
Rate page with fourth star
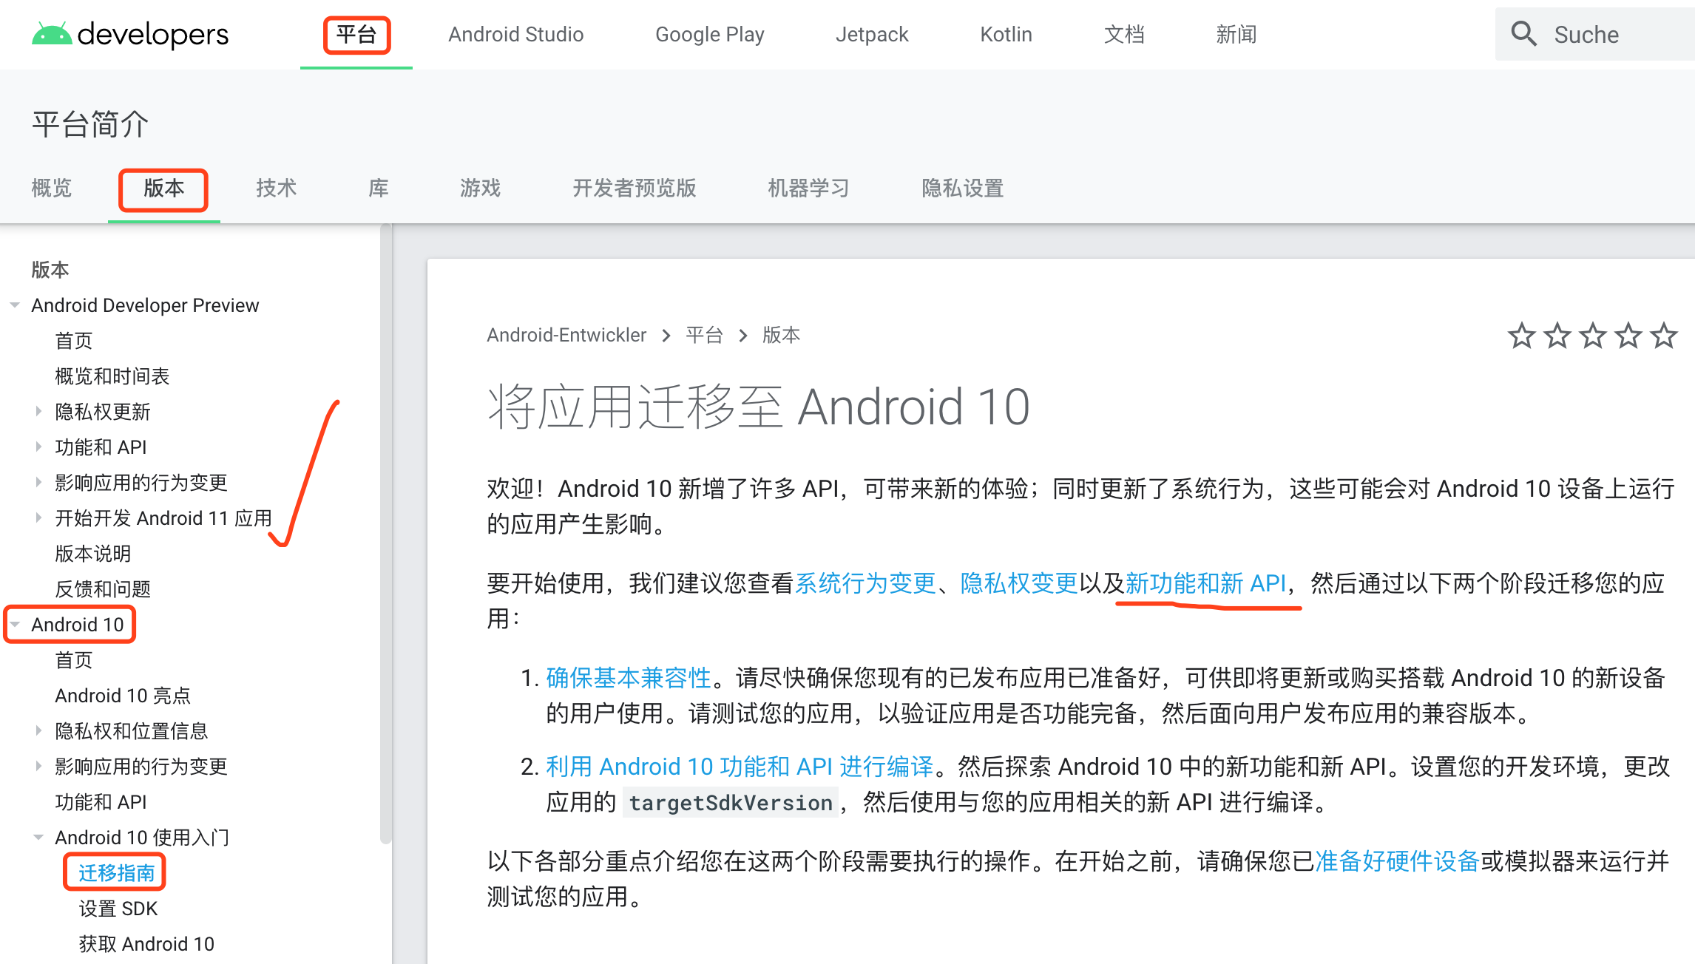(1628, 336)
